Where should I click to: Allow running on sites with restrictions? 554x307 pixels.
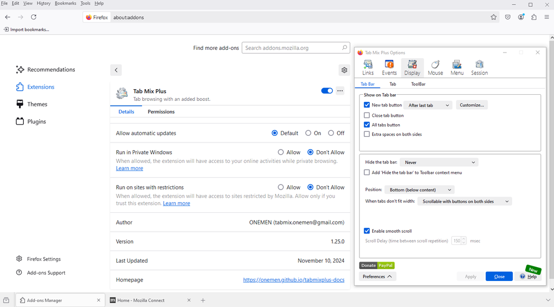(281, 187)
